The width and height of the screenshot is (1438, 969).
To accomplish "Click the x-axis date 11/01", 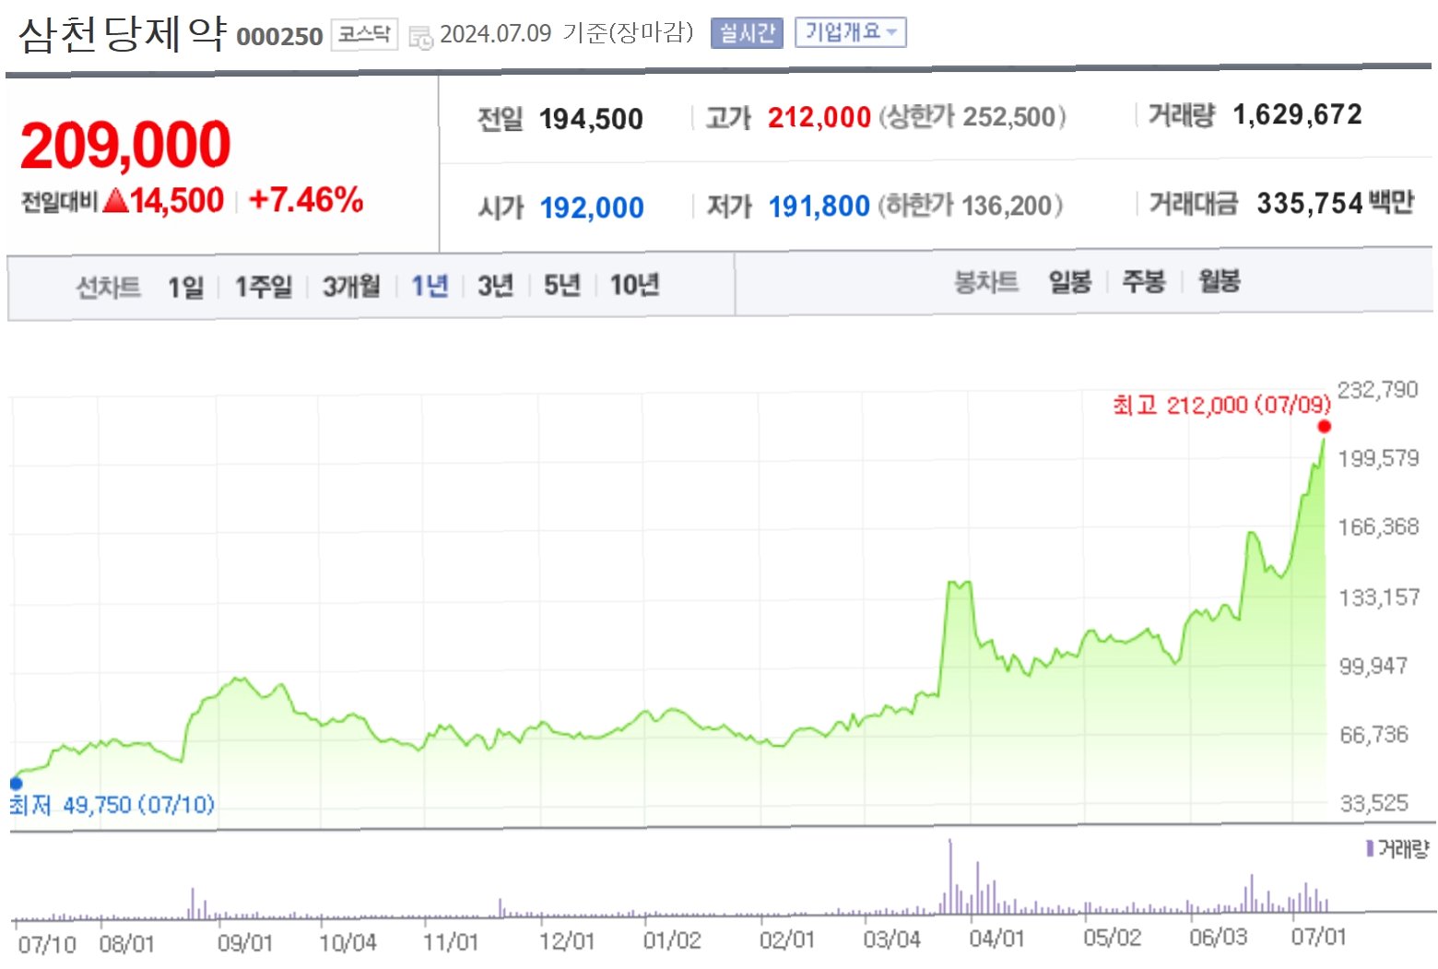I will (x=451, y=942).
